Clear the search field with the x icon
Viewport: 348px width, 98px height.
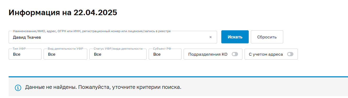(x=210, y=37)
